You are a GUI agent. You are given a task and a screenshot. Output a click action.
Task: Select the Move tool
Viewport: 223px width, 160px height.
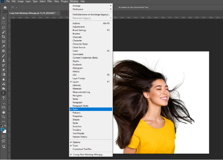4,18
